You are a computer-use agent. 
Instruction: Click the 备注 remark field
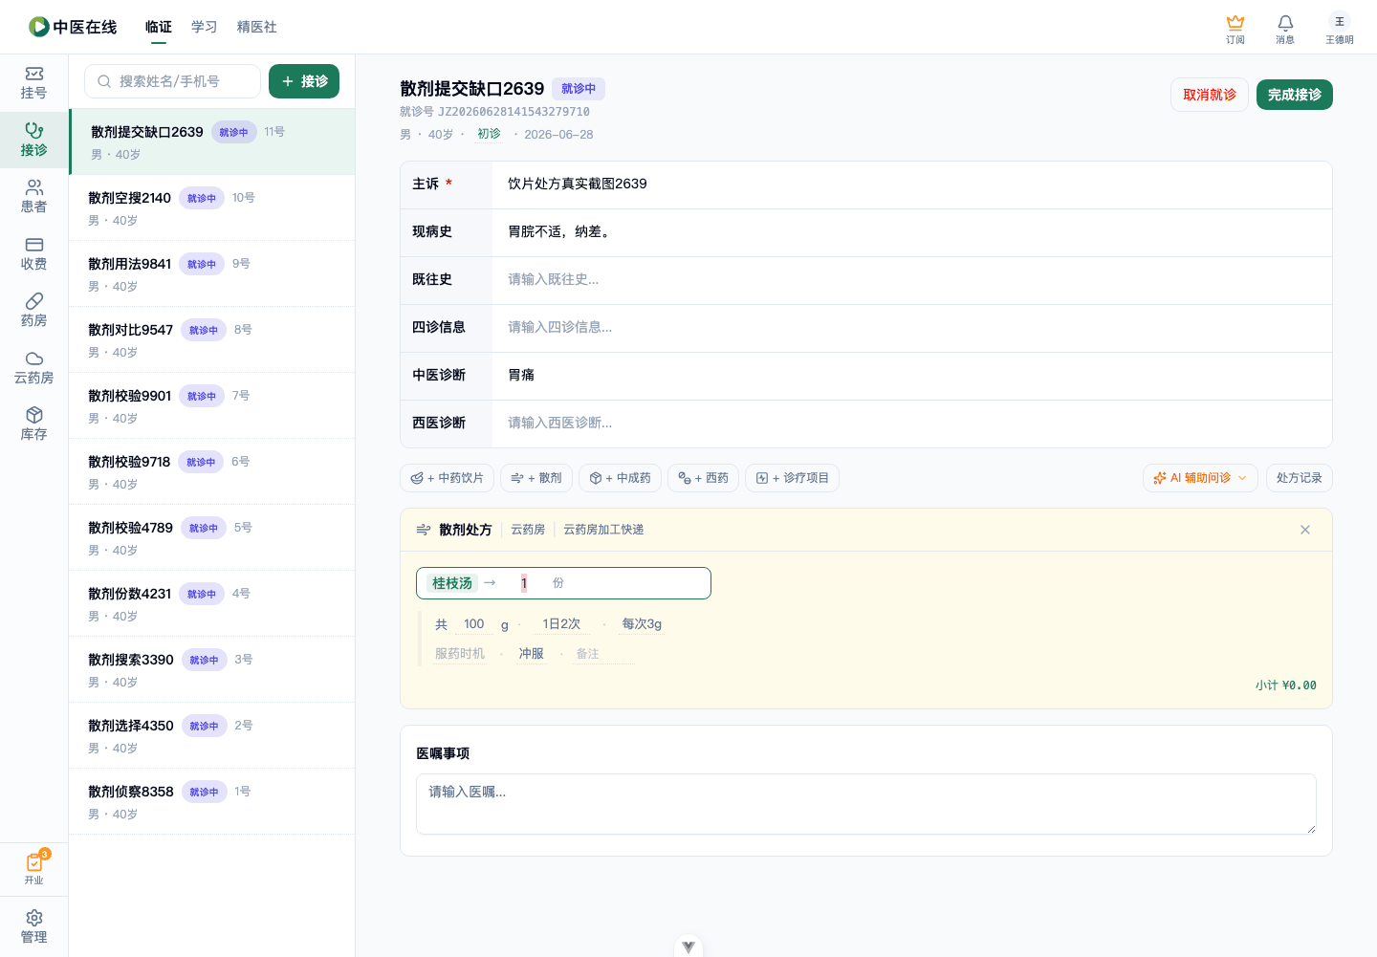pos(603,654)
